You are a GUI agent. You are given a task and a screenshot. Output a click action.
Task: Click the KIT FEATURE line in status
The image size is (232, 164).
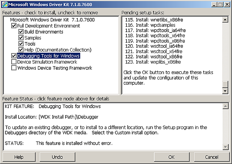pos(53,106)
